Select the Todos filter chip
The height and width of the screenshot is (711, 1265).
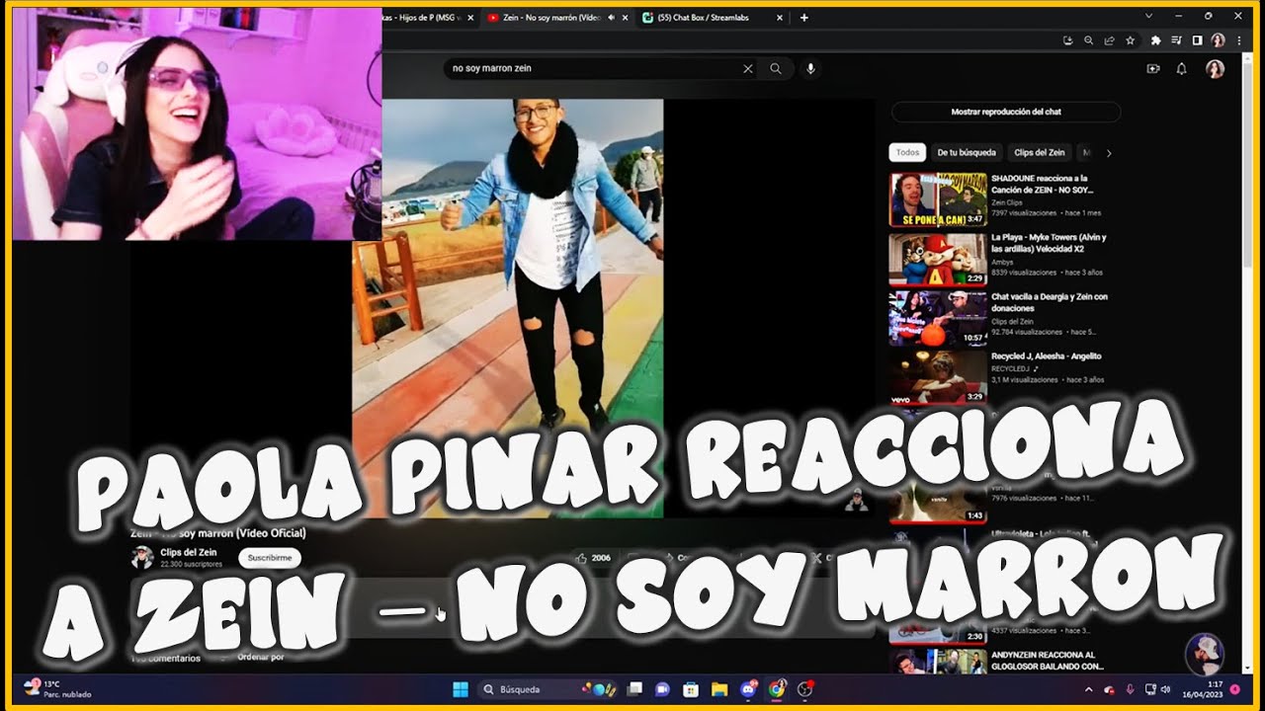(907, 153)
